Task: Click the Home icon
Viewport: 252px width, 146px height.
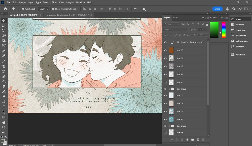Action: click(6, 9)
